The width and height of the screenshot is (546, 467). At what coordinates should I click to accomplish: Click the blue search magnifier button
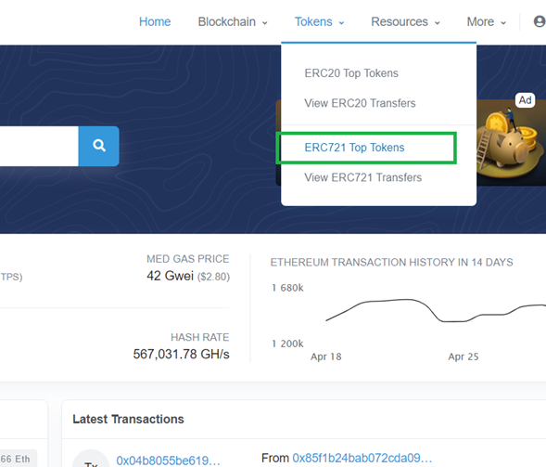coord(99,146)
